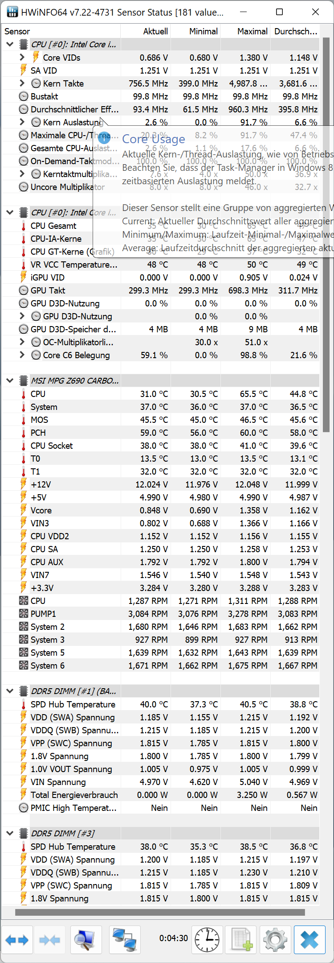Reset min/max values with clock icon

click(207, 940)
